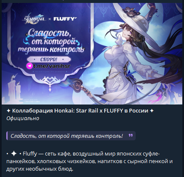Click the quote mark icon in the quote block
Screen dimensions: 184x177
[x=131, y=135]
